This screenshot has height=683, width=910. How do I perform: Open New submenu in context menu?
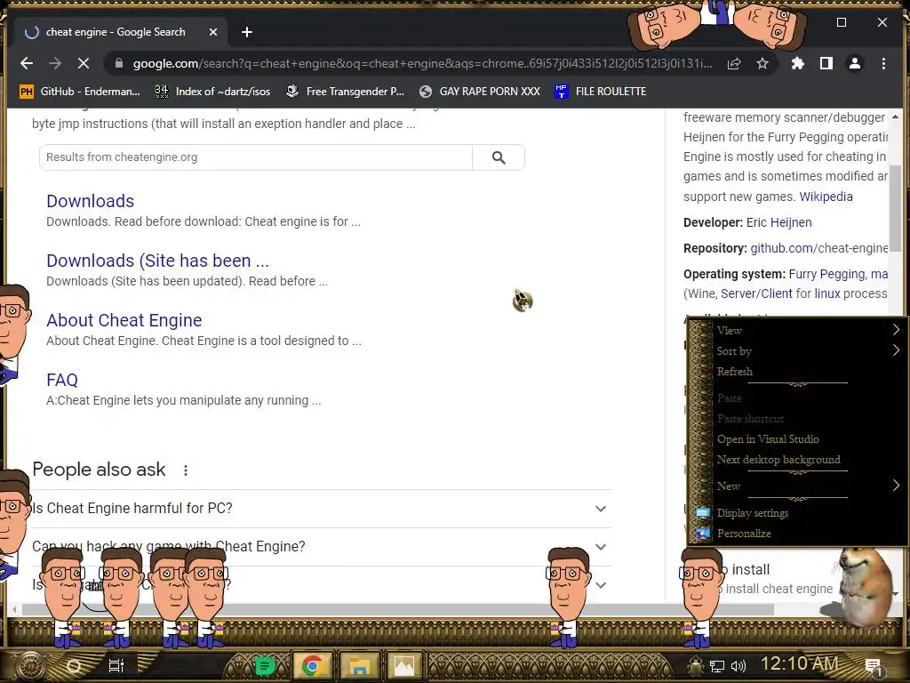pyautogui.click(x=808, y=486)
